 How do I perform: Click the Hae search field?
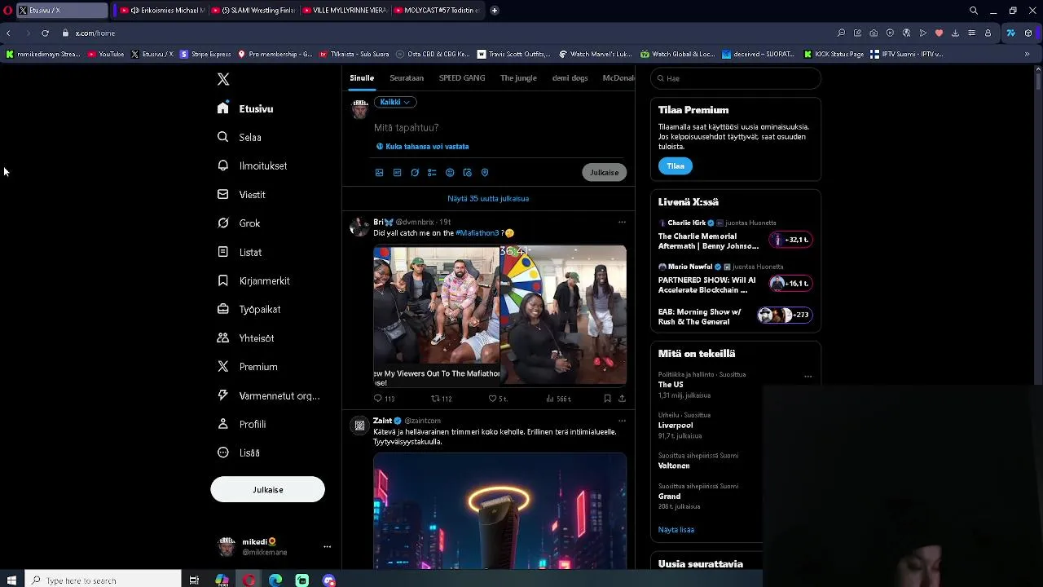(736, 78)
